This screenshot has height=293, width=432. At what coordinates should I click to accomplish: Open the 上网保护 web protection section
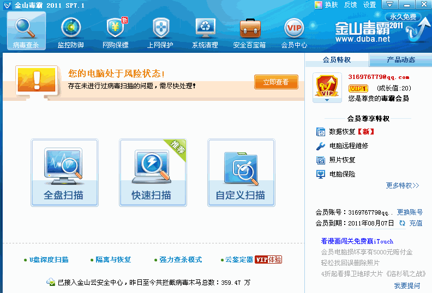(x=160, y=33)
